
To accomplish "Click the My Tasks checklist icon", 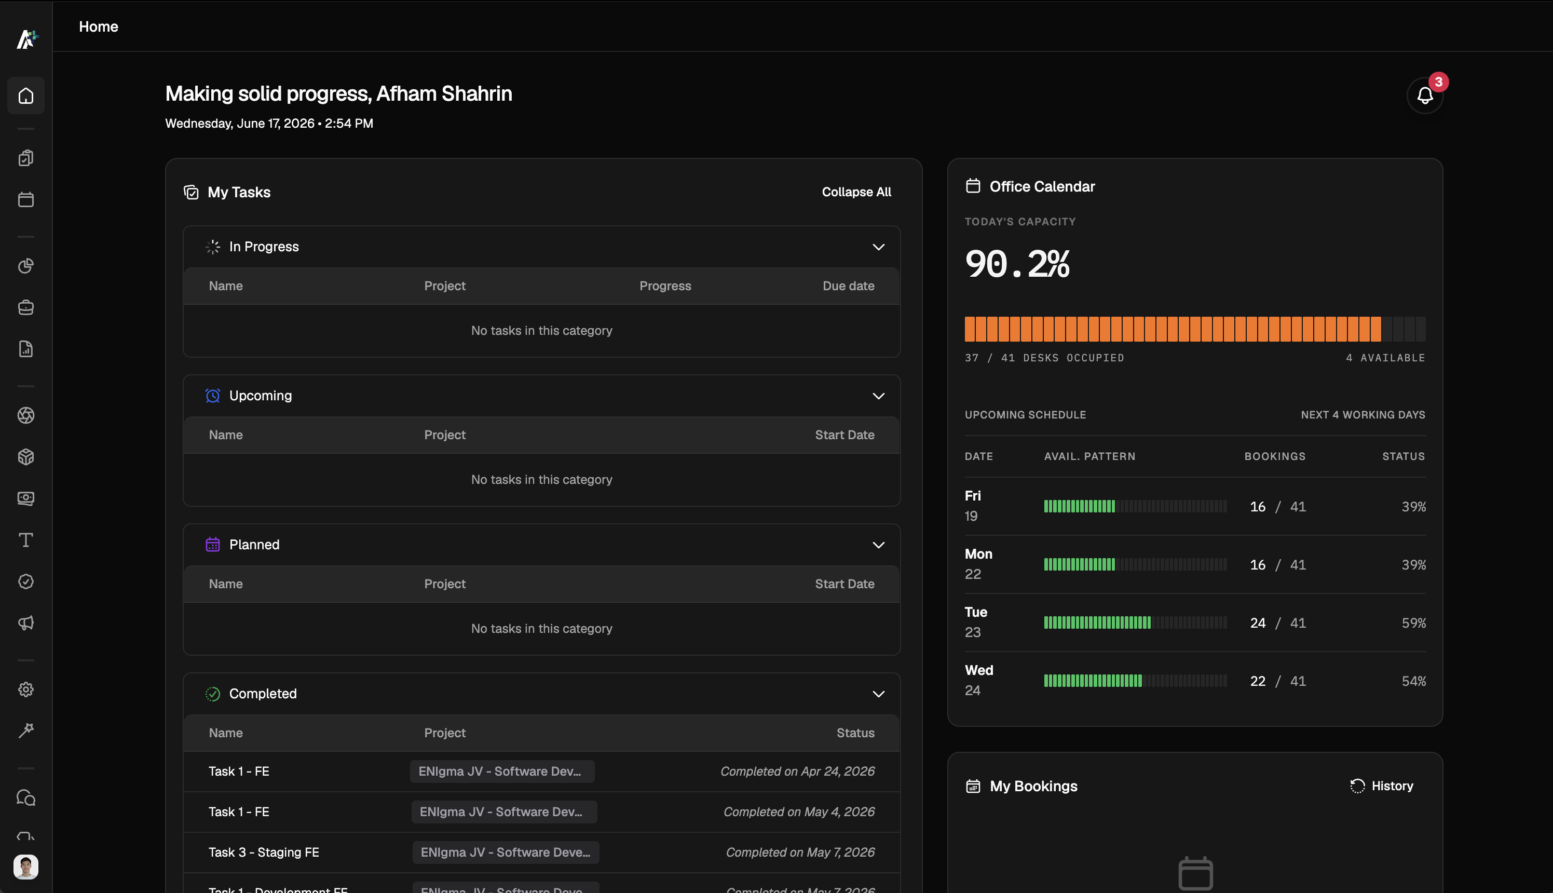I will click(192, 193).
